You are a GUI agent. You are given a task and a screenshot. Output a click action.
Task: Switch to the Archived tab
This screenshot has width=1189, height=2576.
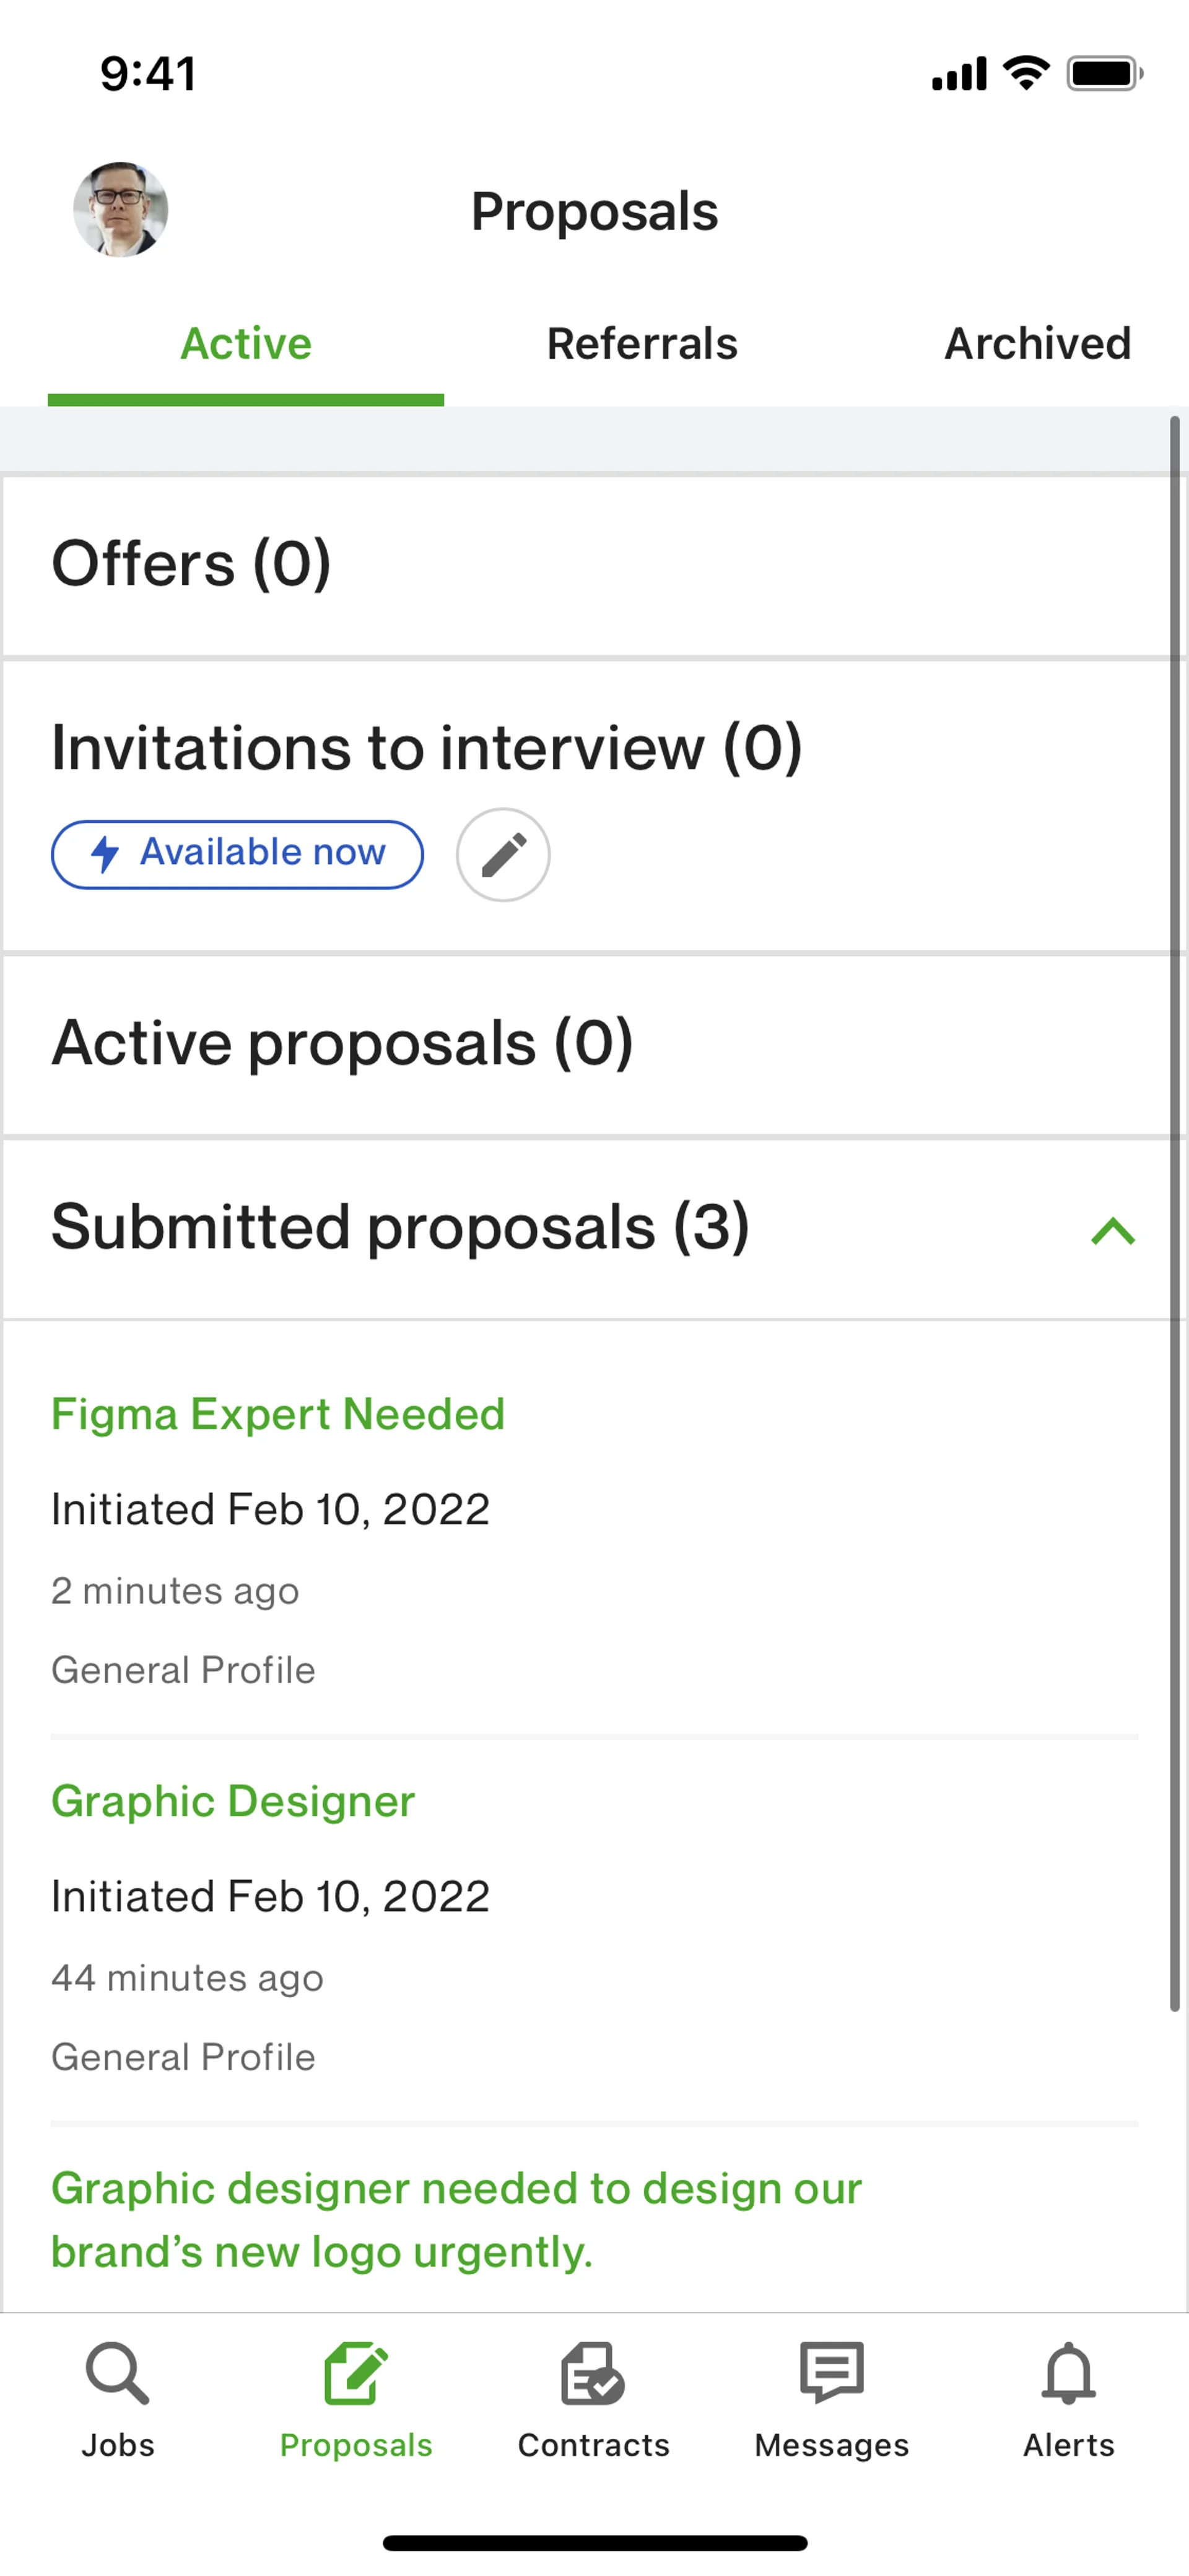coord(1037,344)
